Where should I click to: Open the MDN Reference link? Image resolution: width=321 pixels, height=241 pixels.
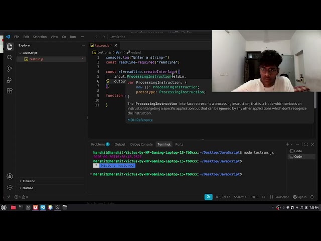click(140, 120)
